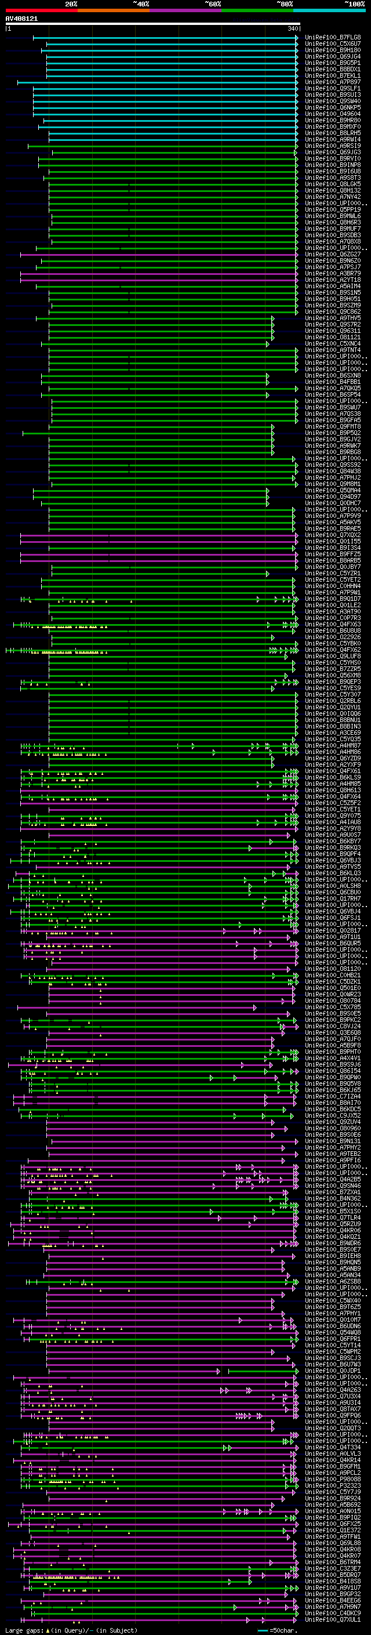The width and height of the screenshot is (371, 1635).
Task: Select label UniRef100_Q6NKP5
Action: point(333,108)
